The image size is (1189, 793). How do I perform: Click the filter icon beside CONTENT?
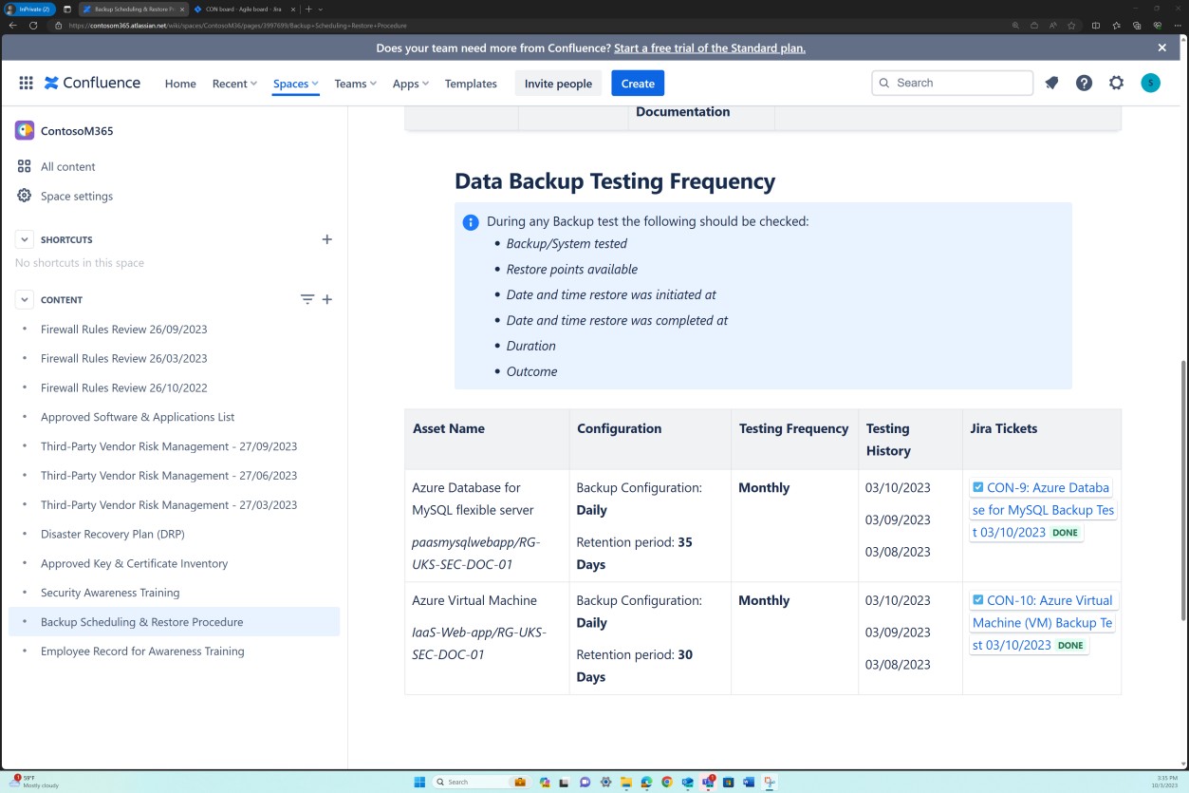(x=307, y=299)
